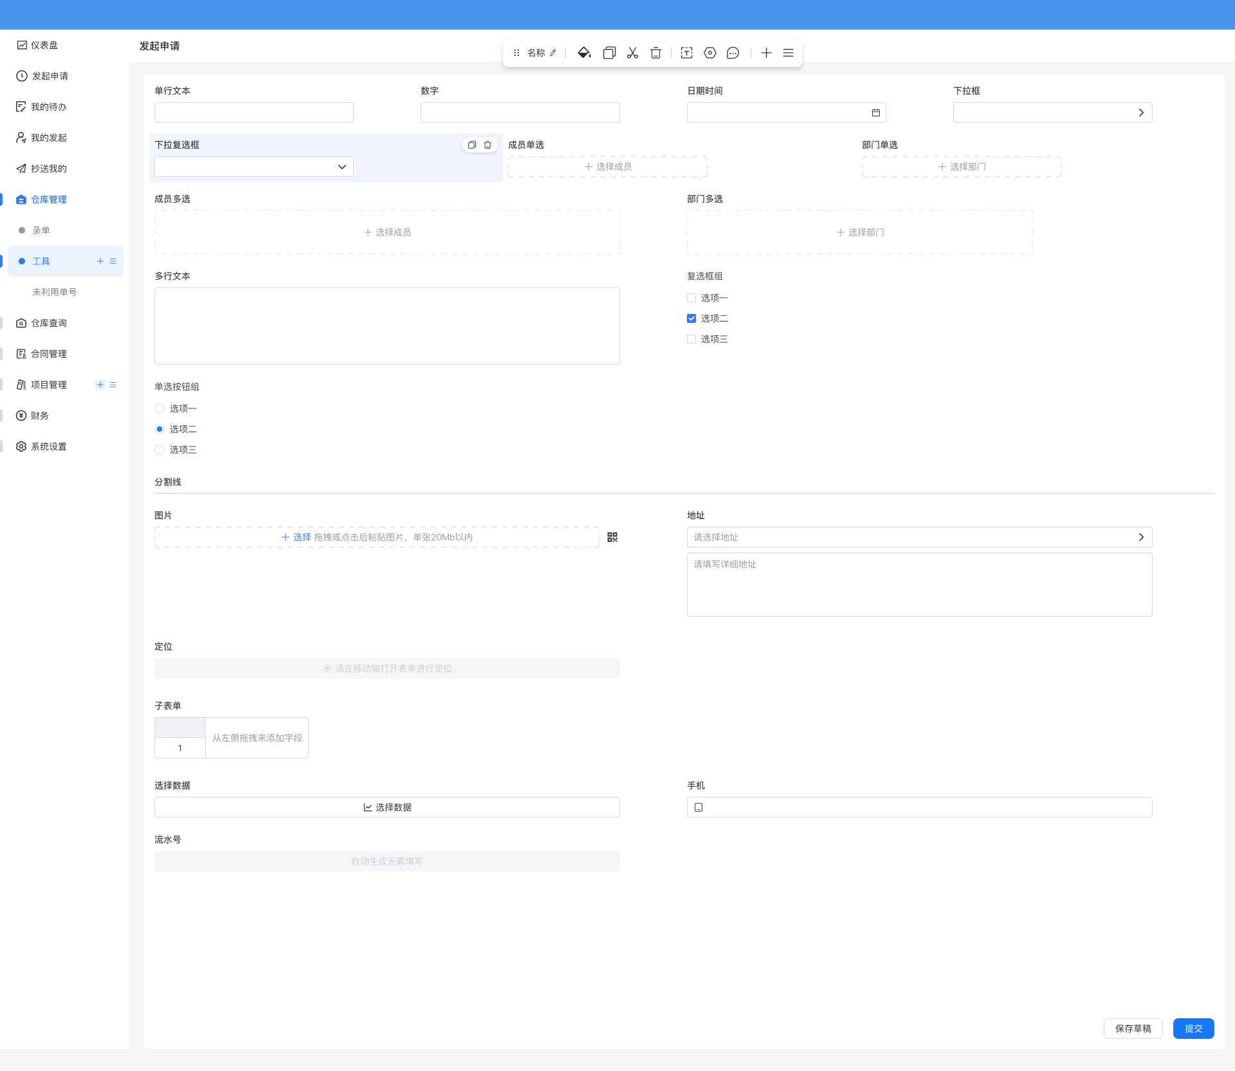The height and width of the screenshot is (1071, 1235).
Task: Click the comment bubble icon in the toolbar
Action: pos(733,53)
